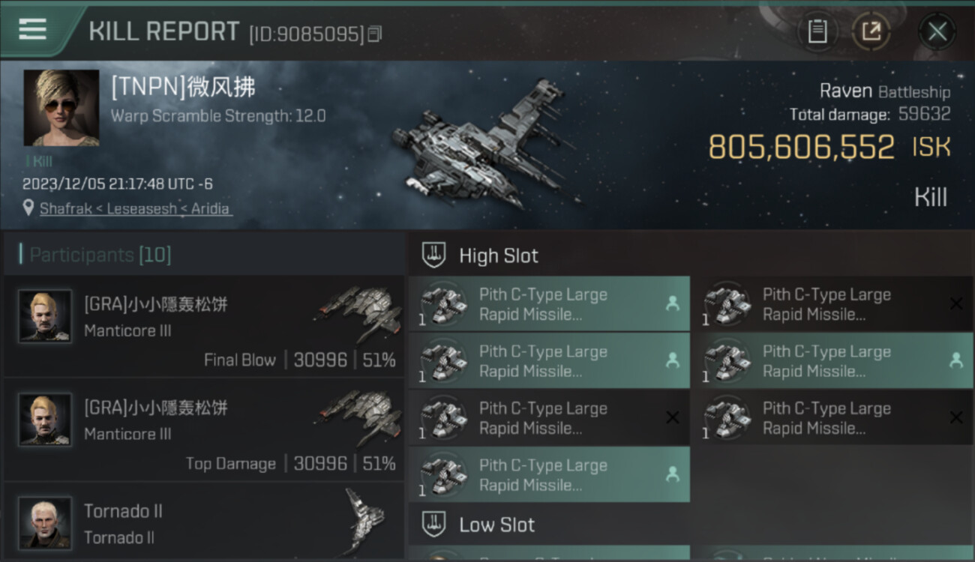Copy the kill report ID
The image size is (975, 562).
[375, 34]
